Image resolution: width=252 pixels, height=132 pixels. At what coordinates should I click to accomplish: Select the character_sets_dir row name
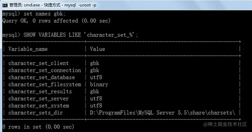click(x=35, y=113)
